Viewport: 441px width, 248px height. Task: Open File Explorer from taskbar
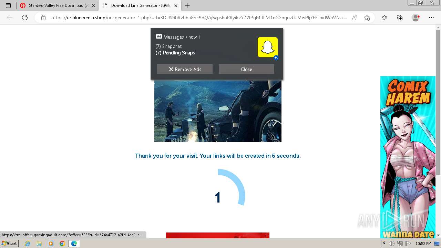(x=39, y=244)
